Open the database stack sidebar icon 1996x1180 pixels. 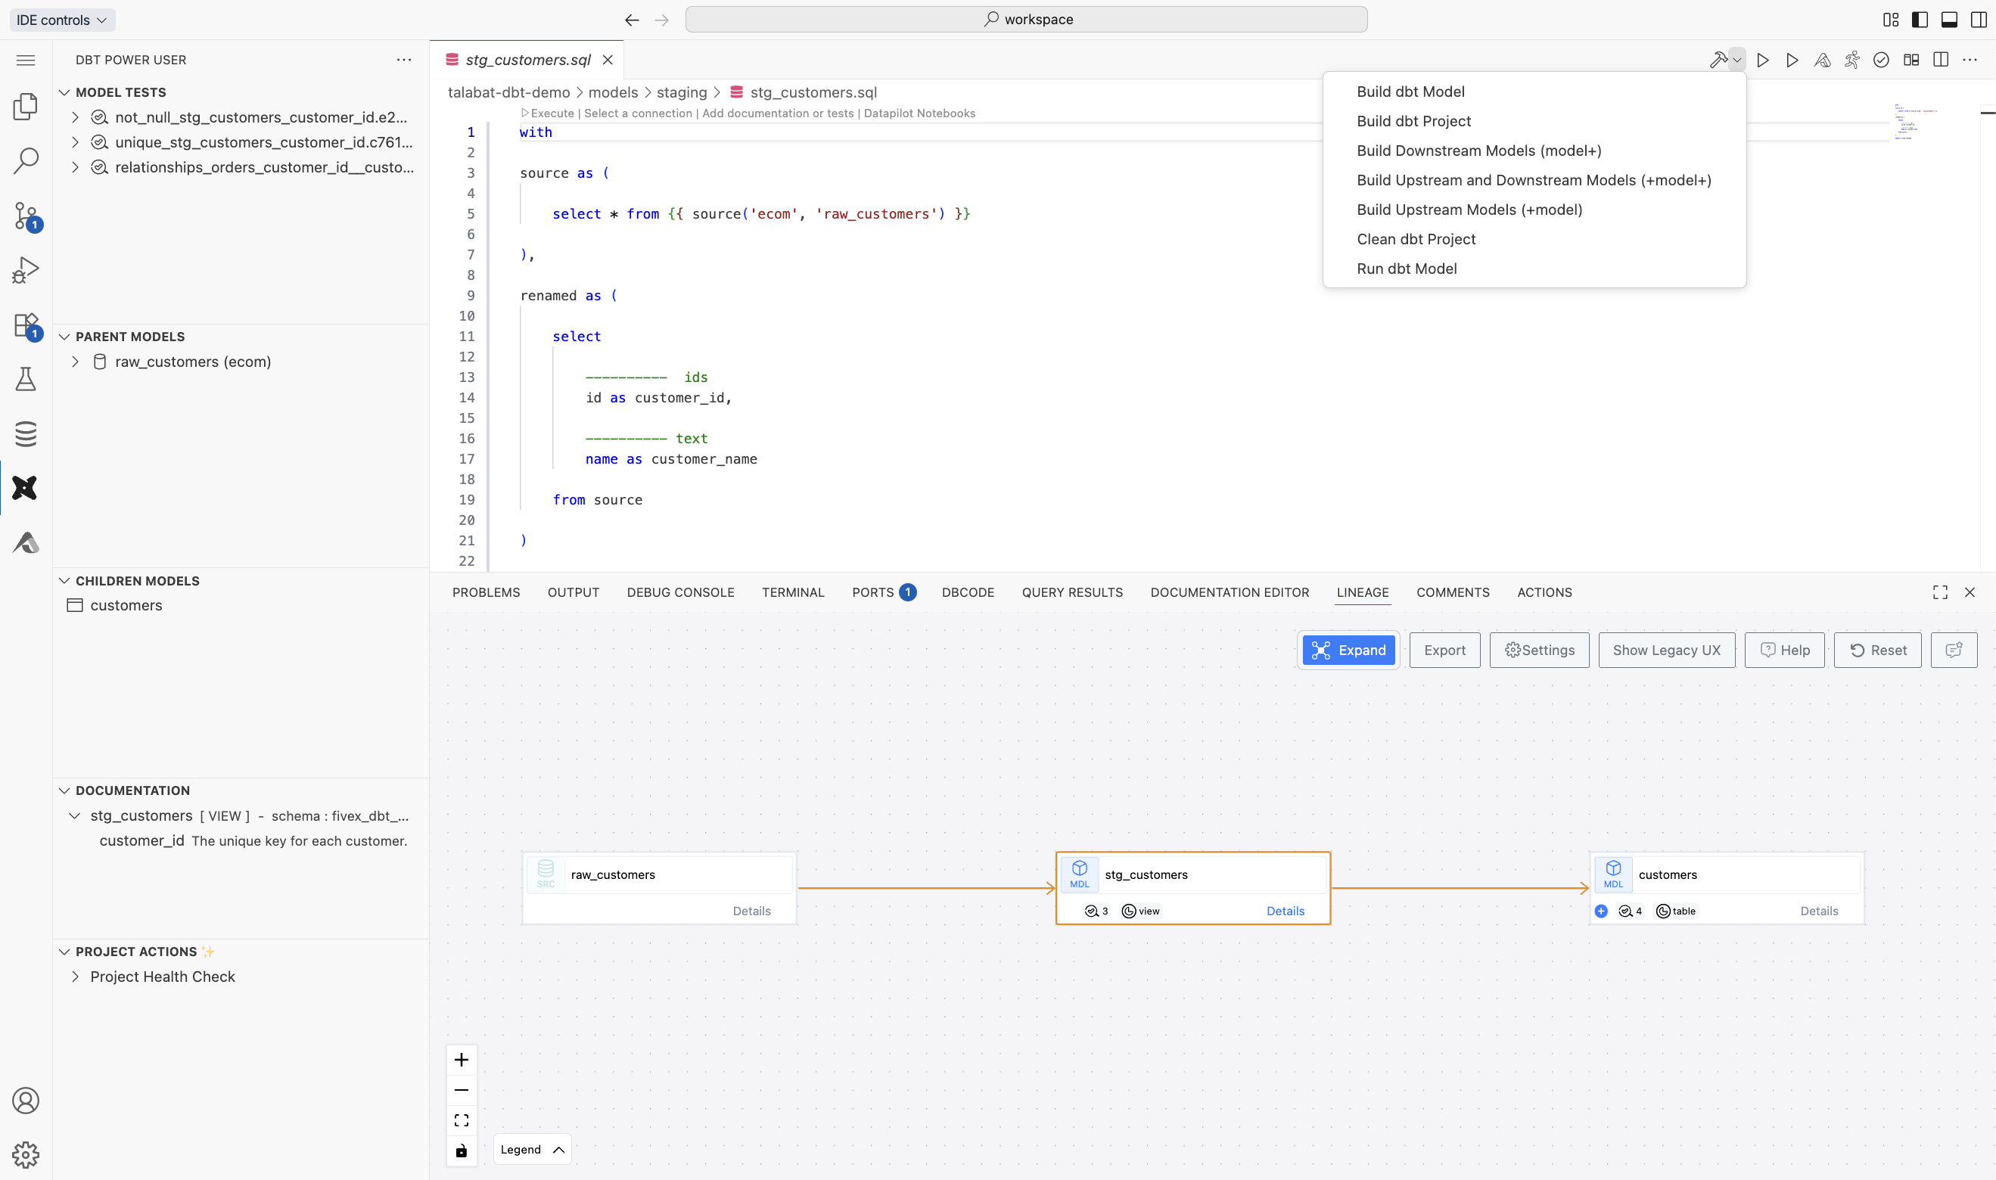coord(26,433)
